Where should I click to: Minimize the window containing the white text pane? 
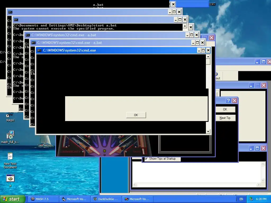point(251,148)
